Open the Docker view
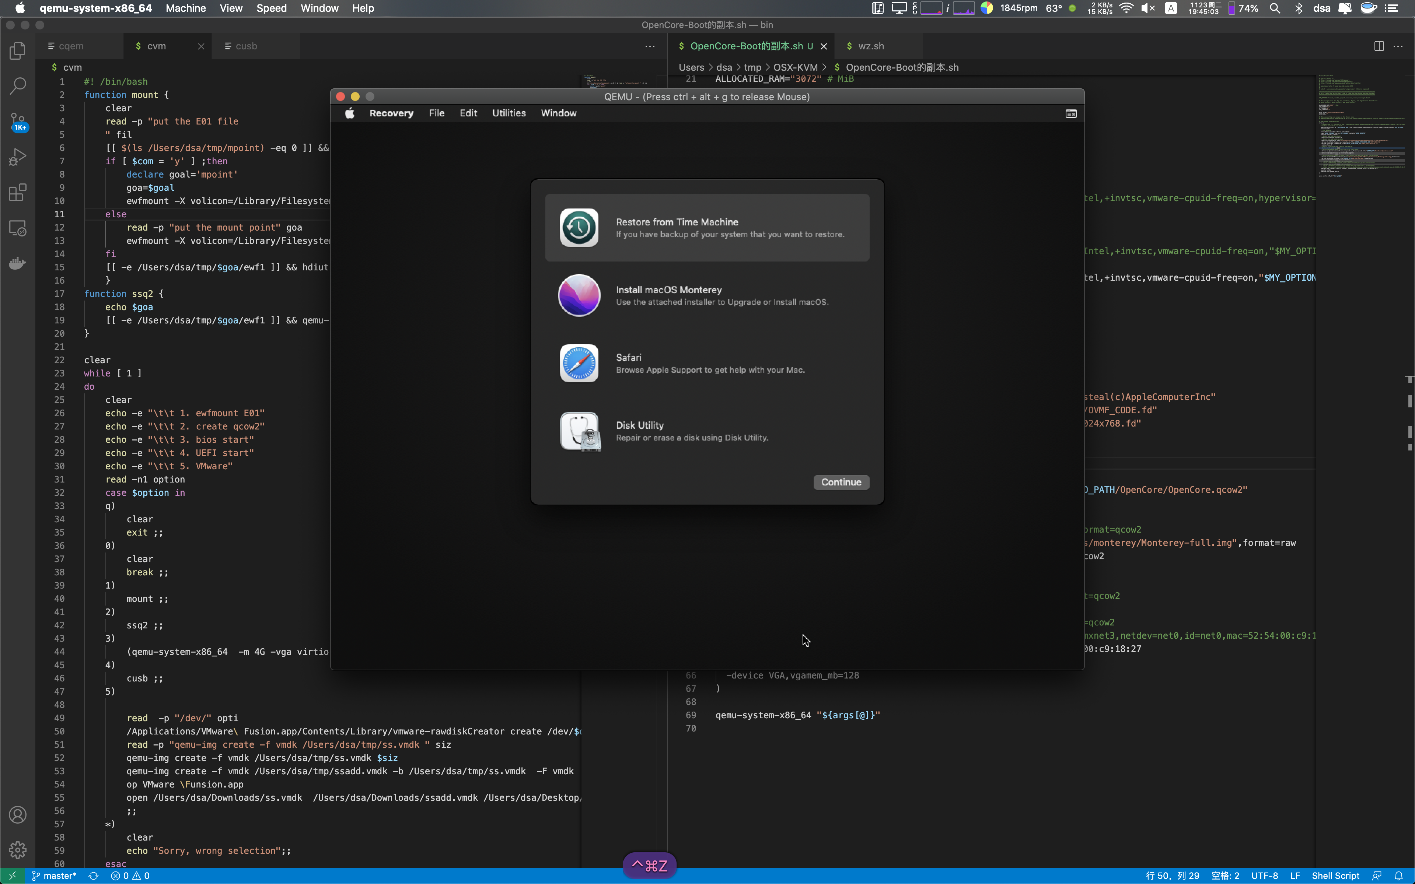The image size is (1415, 884). 18,263
